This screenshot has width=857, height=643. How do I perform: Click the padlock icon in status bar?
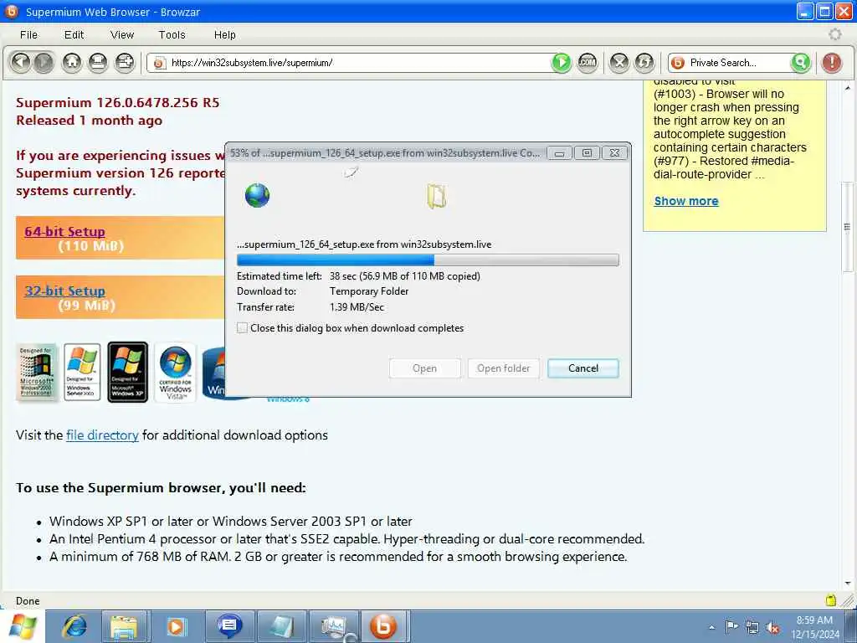(831, 600)
